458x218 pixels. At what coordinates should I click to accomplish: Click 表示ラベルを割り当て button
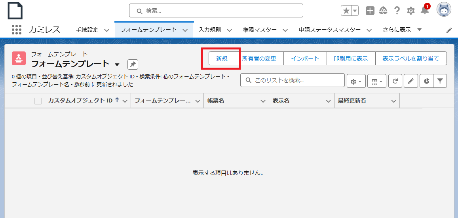[x=411, y=59]
